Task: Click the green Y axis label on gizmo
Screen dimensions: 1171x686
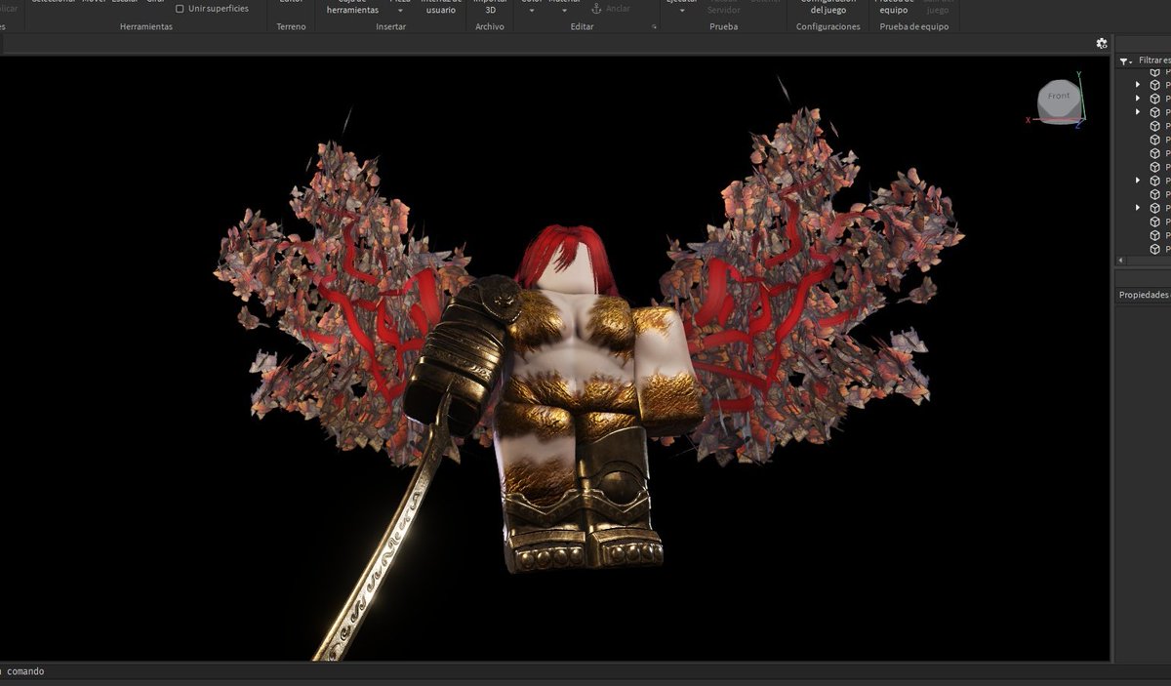Action: pos(1078,74)
